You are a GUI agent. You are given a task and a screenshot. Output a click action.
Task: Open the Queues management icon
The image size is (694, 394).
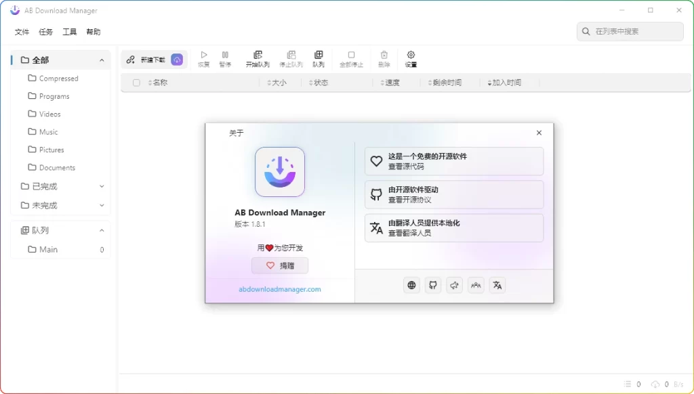319,58
